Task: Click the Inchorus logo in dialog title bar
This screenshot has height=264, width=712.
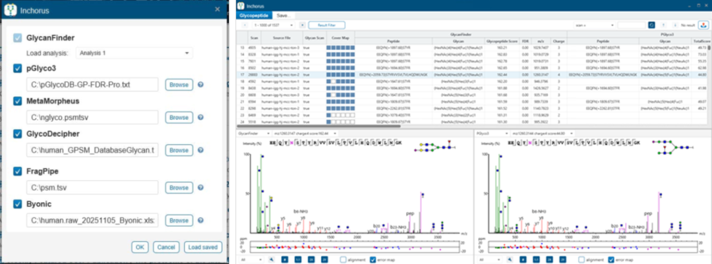Action: [10, 10]
